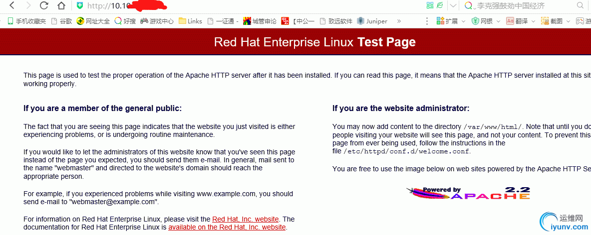Click the vertical dots toolbar handle

(x=427, y=21)
